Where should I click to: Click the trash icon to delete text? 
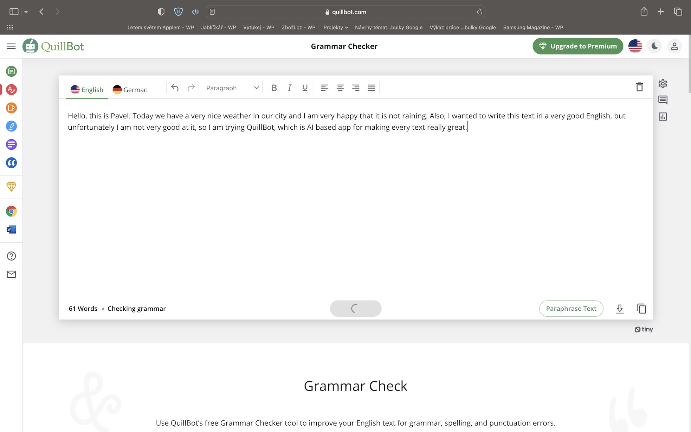tap(639, 87)
